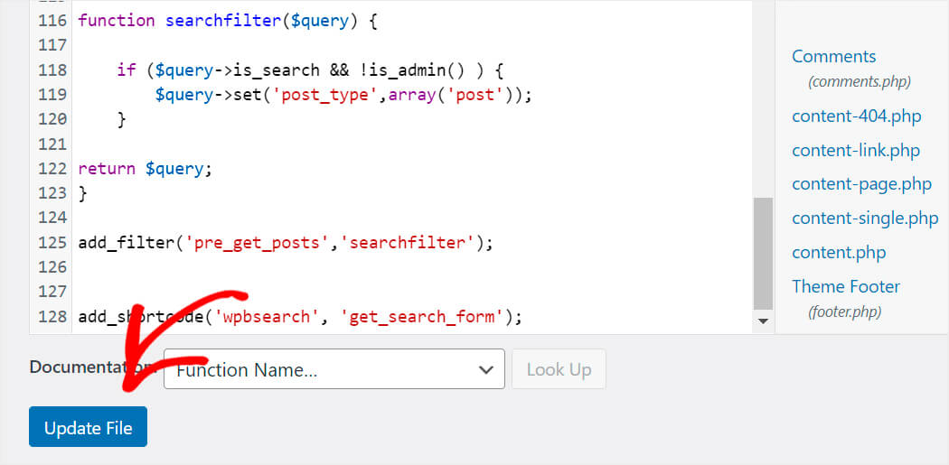Open content-single.php in theme files
The width and height of the screenshot is (949, 465).
[865, 218]
